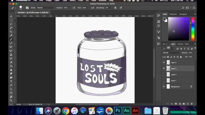
Task: Select the Pencil tool
Action: (x=11, y=43)
